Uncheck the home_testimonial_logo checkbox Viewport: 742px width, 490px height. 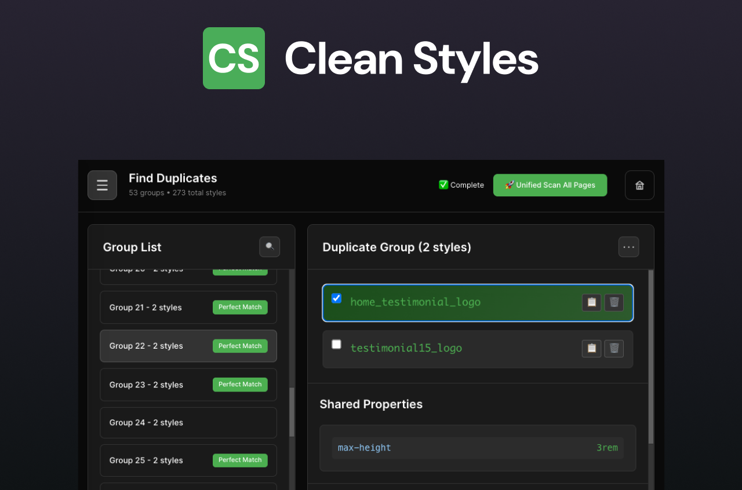(336, 298)
